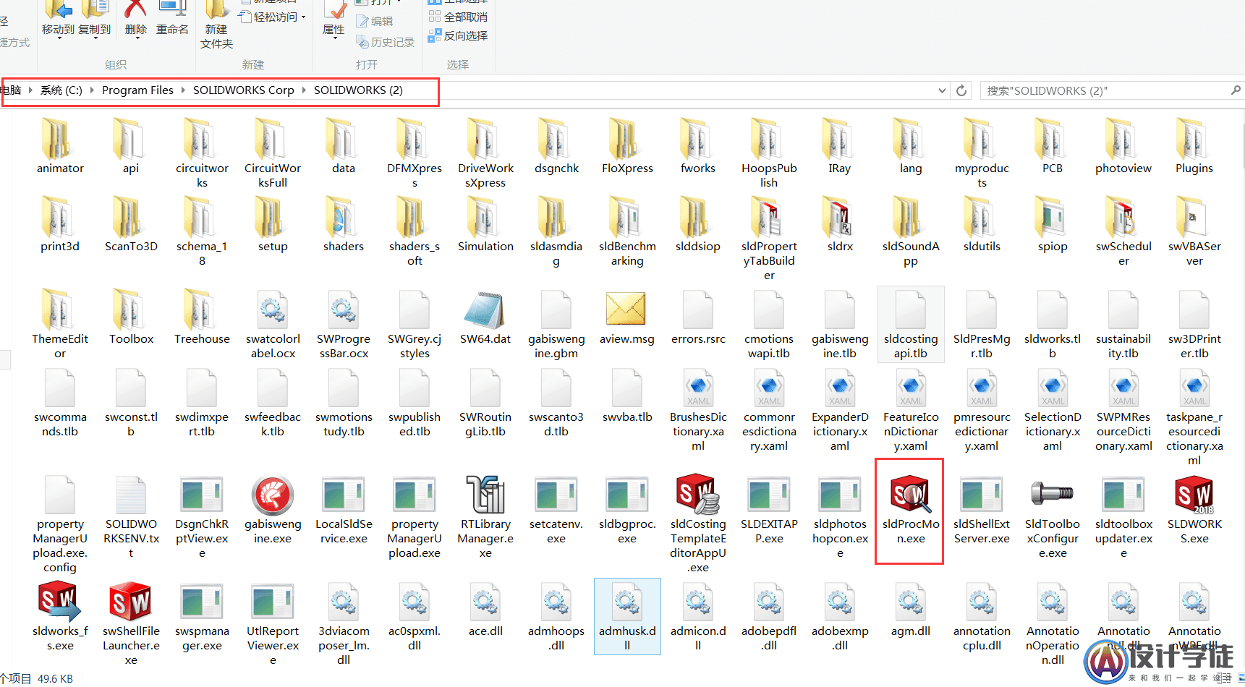This screenshot has width=1245, height=687.
Task: Expand chevron after Program Files breadcrumb
Action: pos(183,90)
